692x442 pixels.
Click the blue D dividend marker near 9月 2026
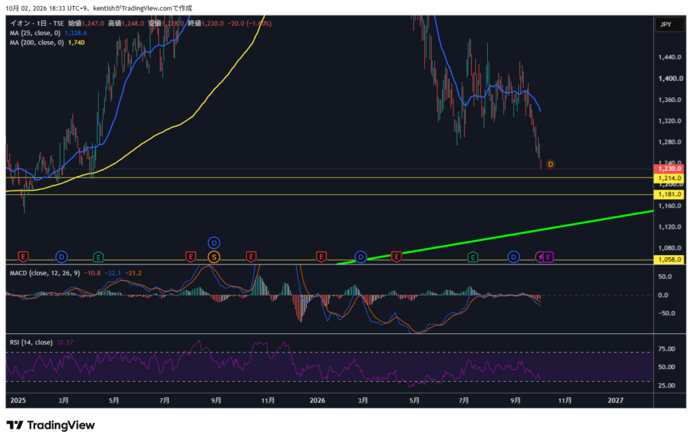pos(514,256)
